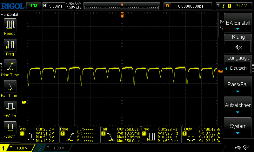Click the Utility menu tab
The image size is (254, 152).
pos(221,25)
